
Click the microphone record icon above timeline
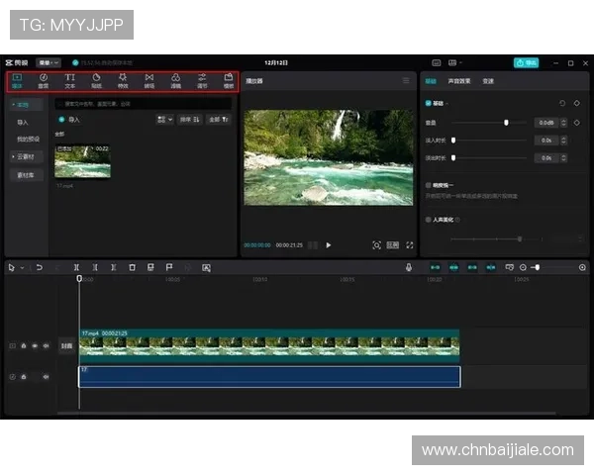coord(409,267)
